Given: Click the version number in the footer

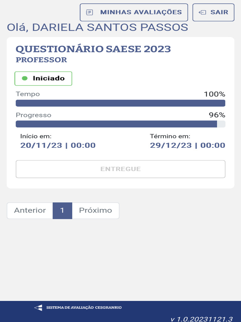Looking at the screenshot, I should pyautogui.click(x=201, y=319).
